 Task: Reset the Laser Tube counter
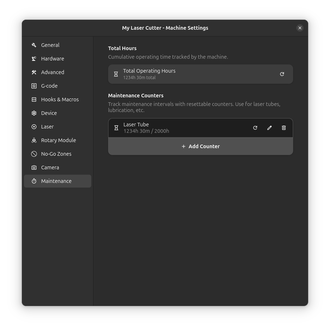coord(255,128)
